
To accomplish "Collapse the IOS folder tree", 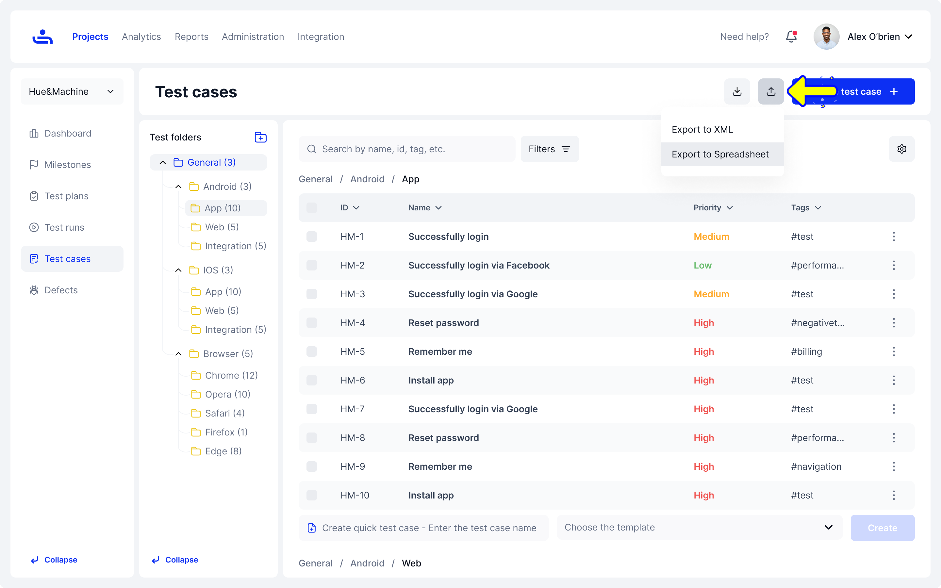I will (178, 270).
